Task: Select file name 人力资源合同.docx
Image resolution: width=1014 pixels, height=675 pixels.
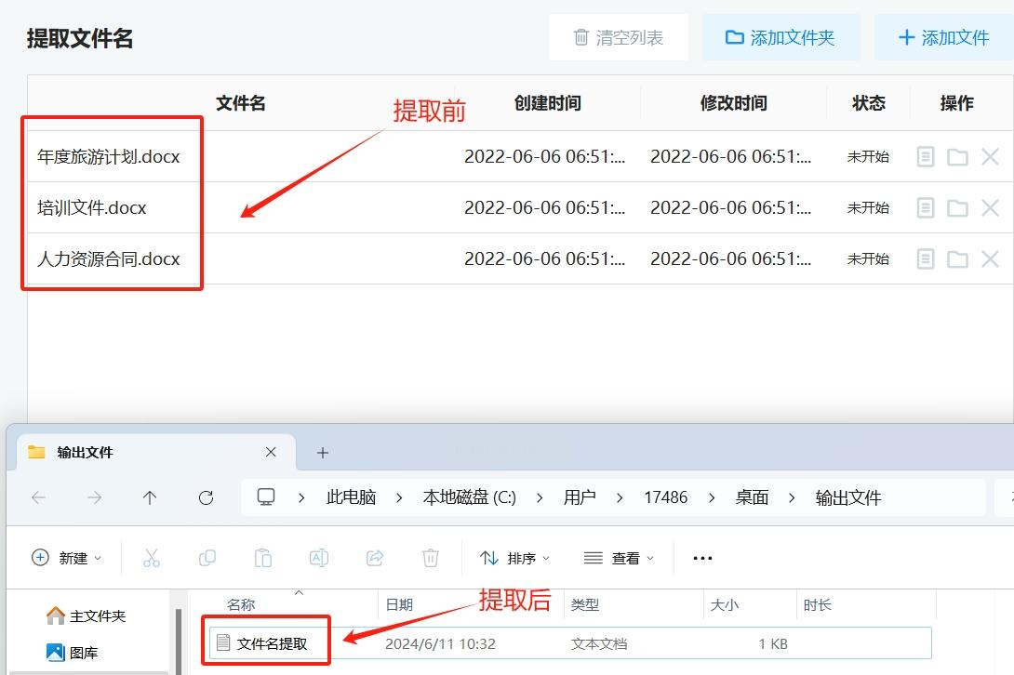Action: pos(109,258)
